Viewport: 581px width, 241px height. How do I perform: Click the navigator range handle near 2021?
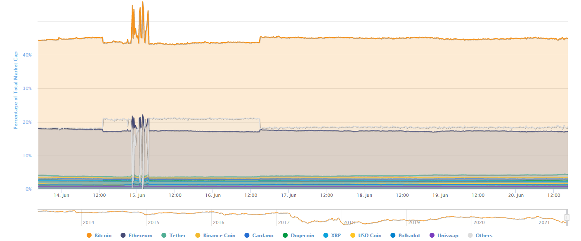[567, 217]
